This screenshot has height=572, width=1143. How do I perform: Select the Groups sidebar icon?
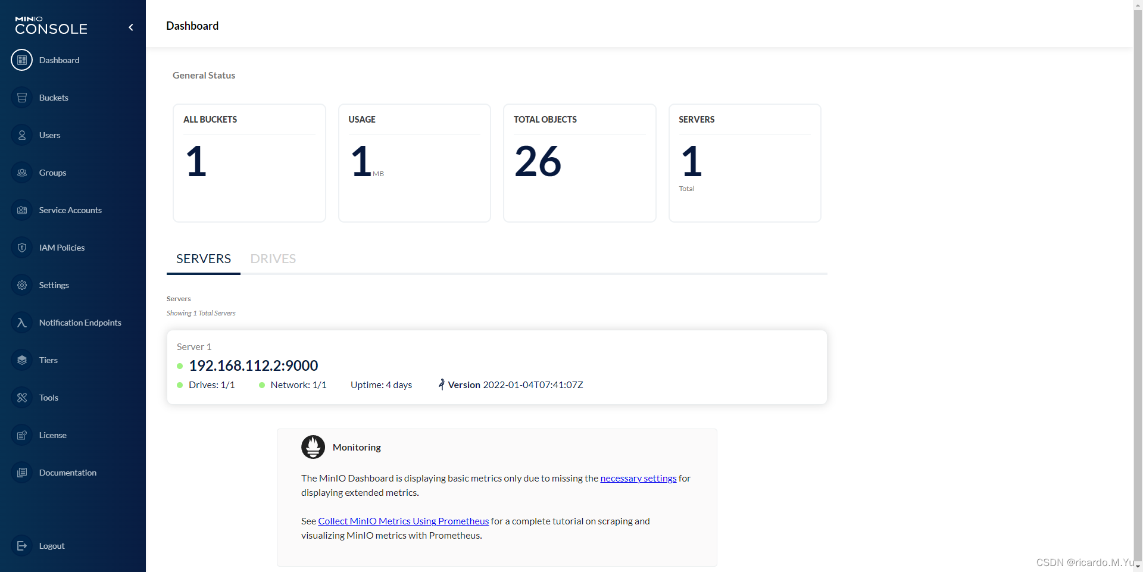pos(21,172)
